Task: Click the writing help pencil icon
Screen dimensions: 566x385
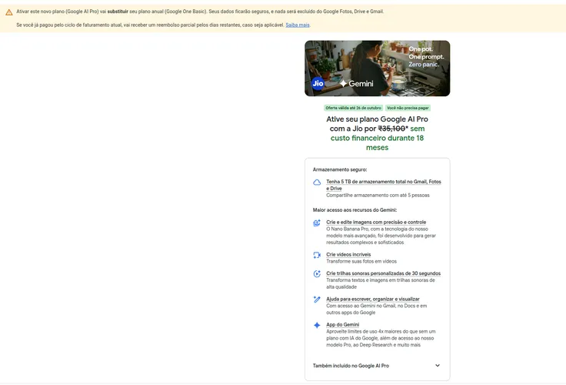Action: coord(317,300)
